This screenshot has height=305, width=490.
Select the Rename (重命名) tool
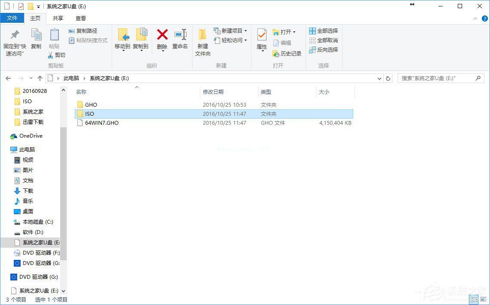[x=180, y=39]
